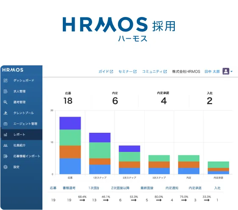Screen dimensions: 238x210
Task: Click the エージェント管理 briefcase icon
Action: click(6, 124)
